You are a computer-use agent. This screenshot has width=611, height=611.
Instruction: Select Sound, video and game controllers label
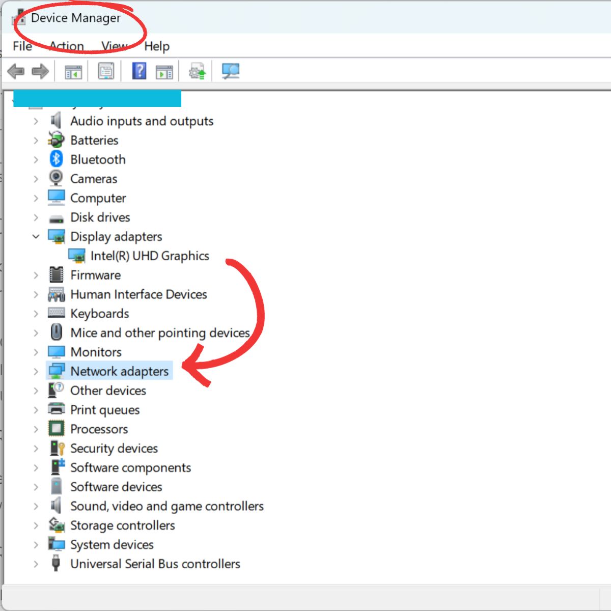[x=167, y=506]
